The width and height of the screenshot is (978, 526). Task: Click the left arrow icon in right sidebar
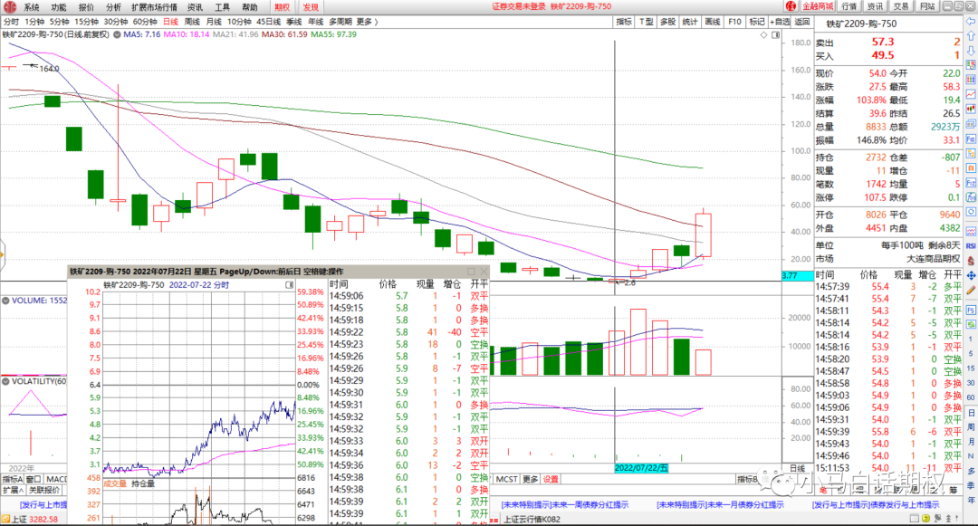point(970,23)
